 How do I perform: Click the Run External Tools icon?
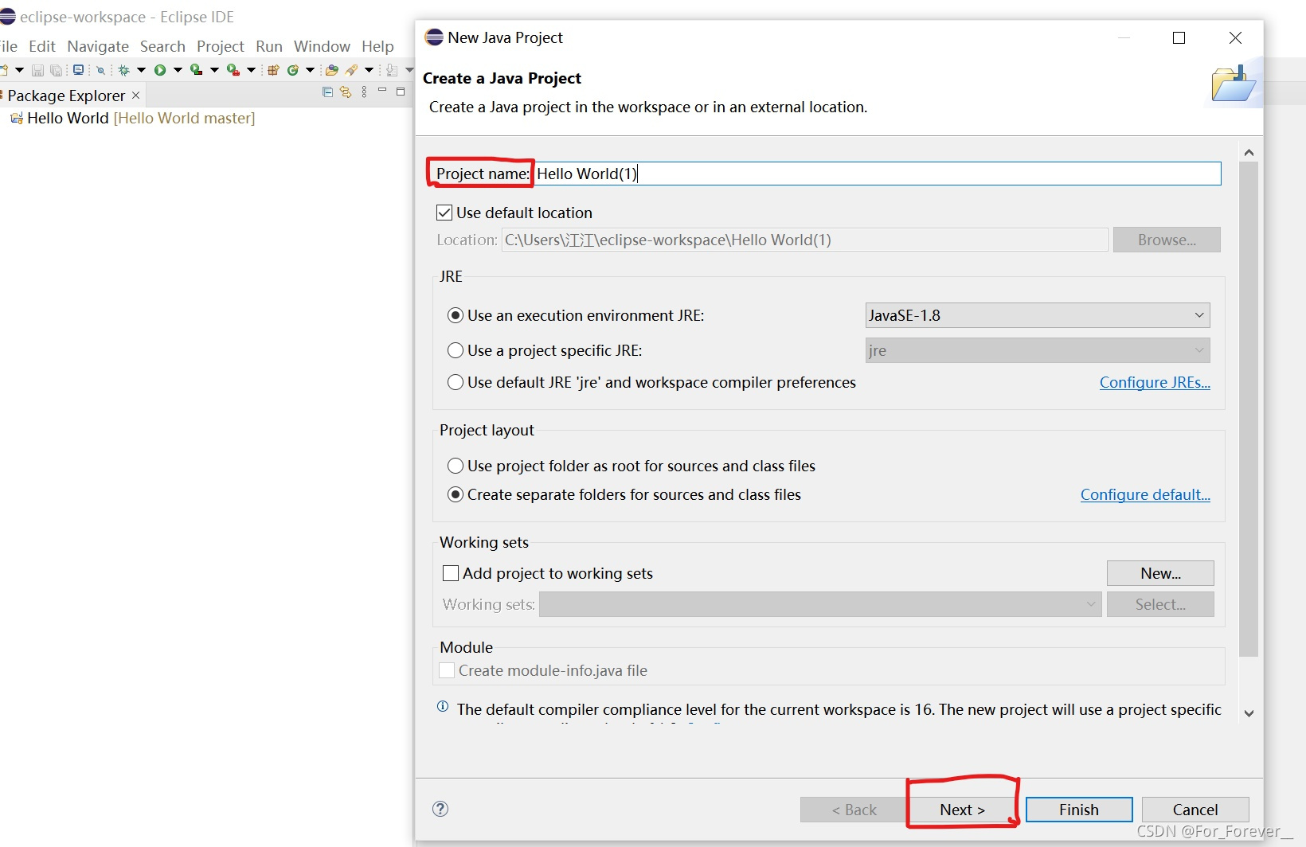coord(233,69)
